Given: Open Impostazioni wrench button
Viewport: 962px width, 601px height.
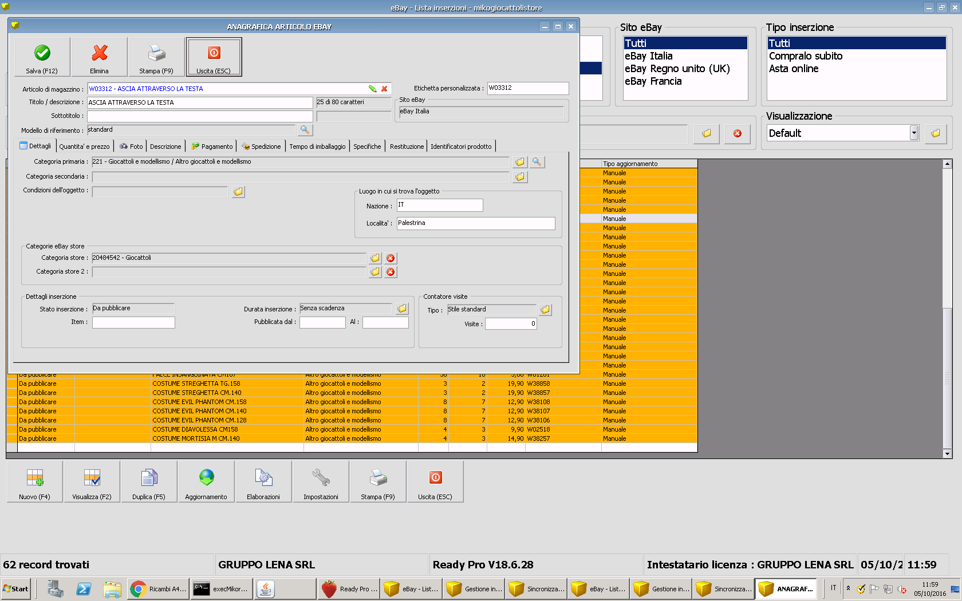Looking at the screenshot, I should 321,482.
